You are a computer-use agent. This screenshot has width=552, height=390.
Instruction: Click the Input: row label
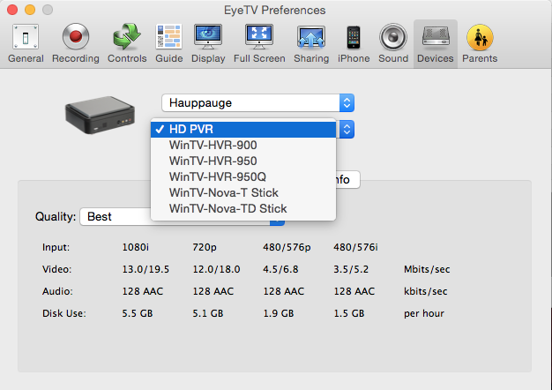(56, 247)
